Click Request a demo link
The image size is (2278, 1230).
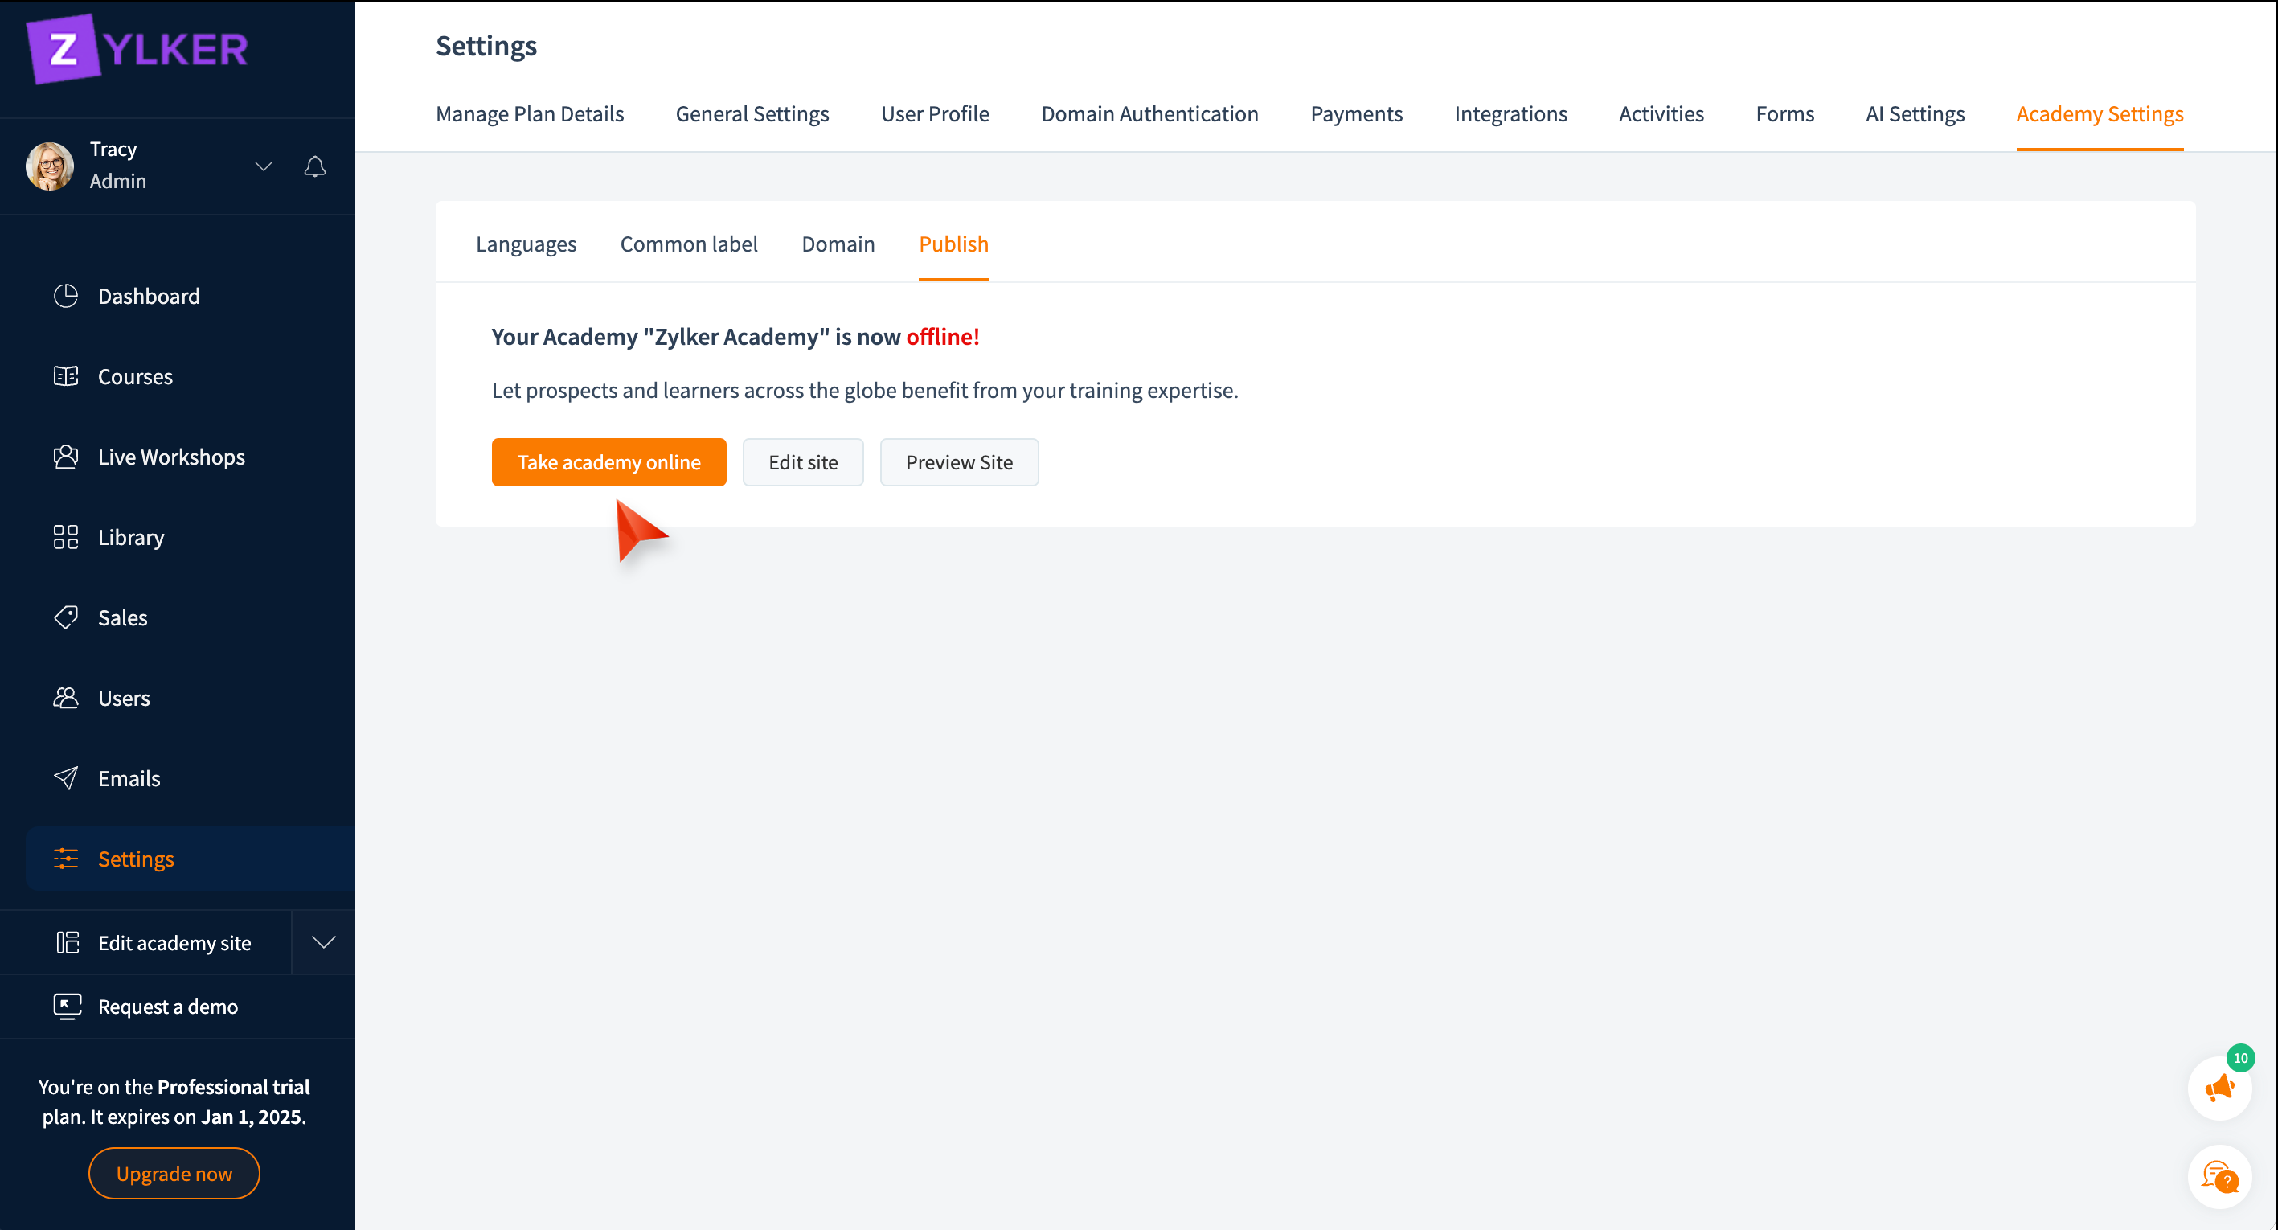(x=167, y=1007)
